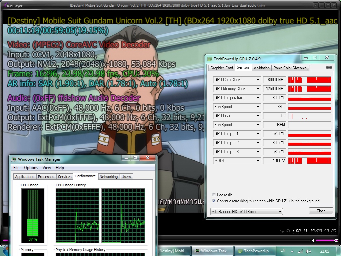Click the Close button in GPU-Z
The height and width of the screenshot is (256, 341).
[321, 211]
